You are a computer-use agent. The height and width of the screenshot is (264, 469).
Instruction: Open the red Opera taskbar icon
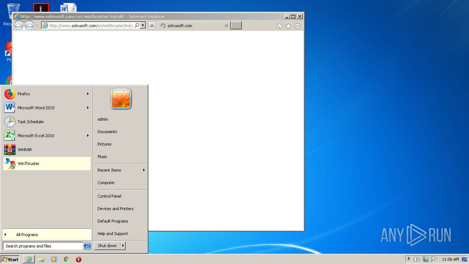click(x=78, y=259)
